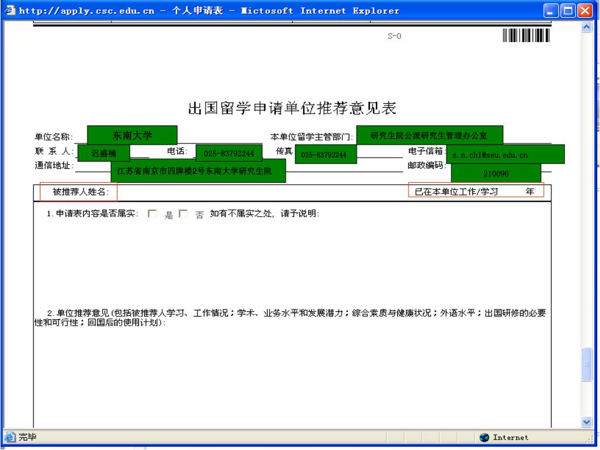Click the postal code 210096
This screenshot has height=450, width=600.
(x=496, y=173)
